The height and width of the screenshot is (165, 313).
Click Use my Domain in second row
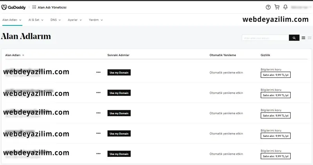click(x=119, y=93)
